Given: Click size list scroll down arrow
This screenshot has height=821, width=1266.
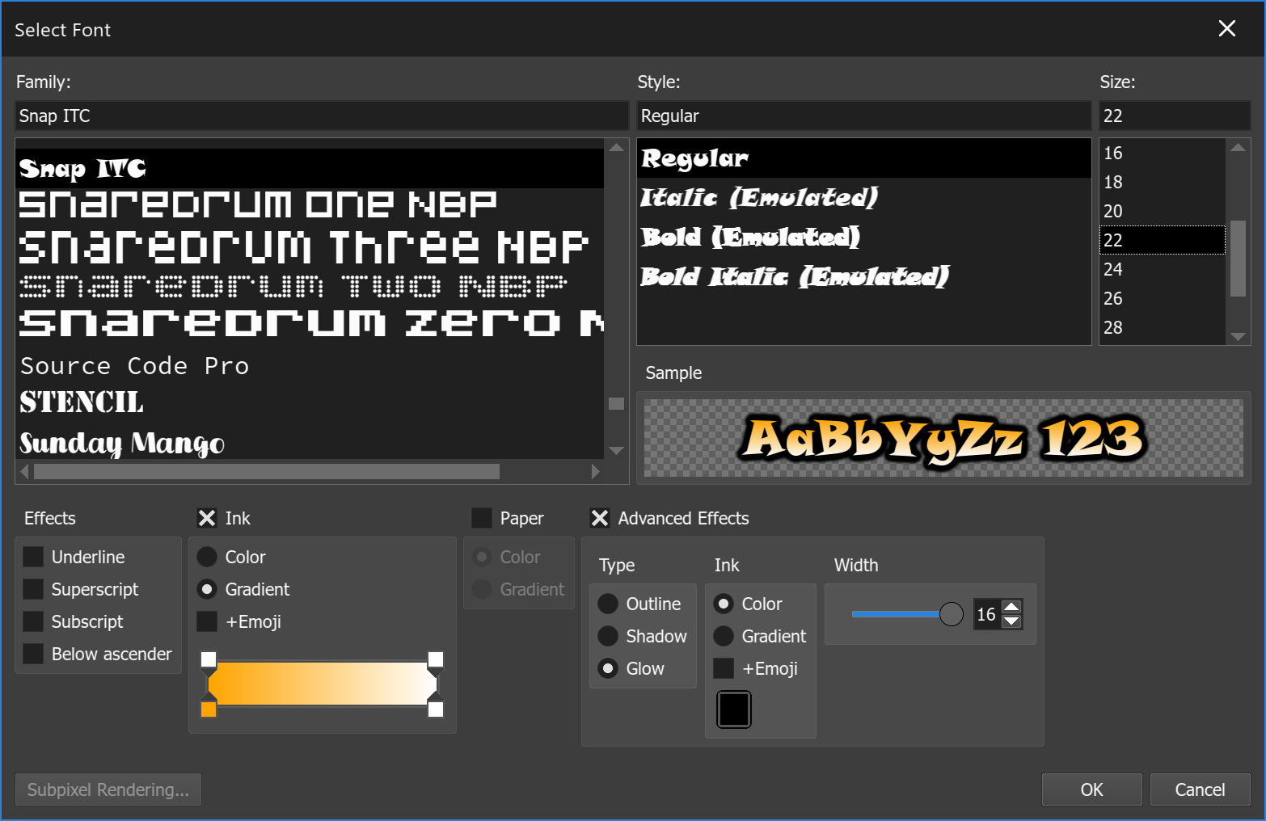Looking at the screenshot, I should click(1238, 336).
